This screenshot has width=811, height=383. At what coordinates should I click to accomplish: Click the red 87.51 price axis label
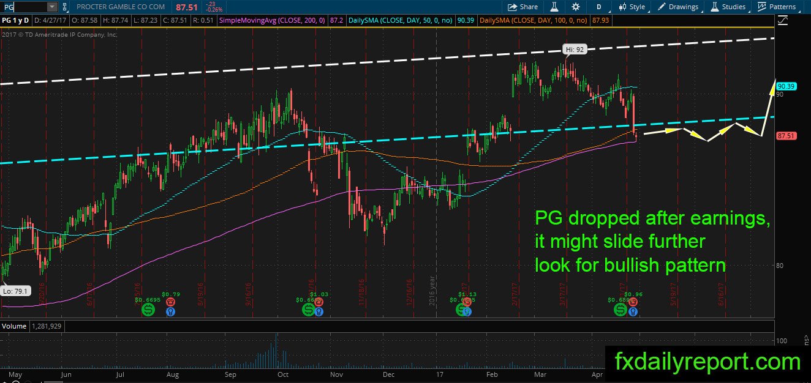click(x=786, y=135)
